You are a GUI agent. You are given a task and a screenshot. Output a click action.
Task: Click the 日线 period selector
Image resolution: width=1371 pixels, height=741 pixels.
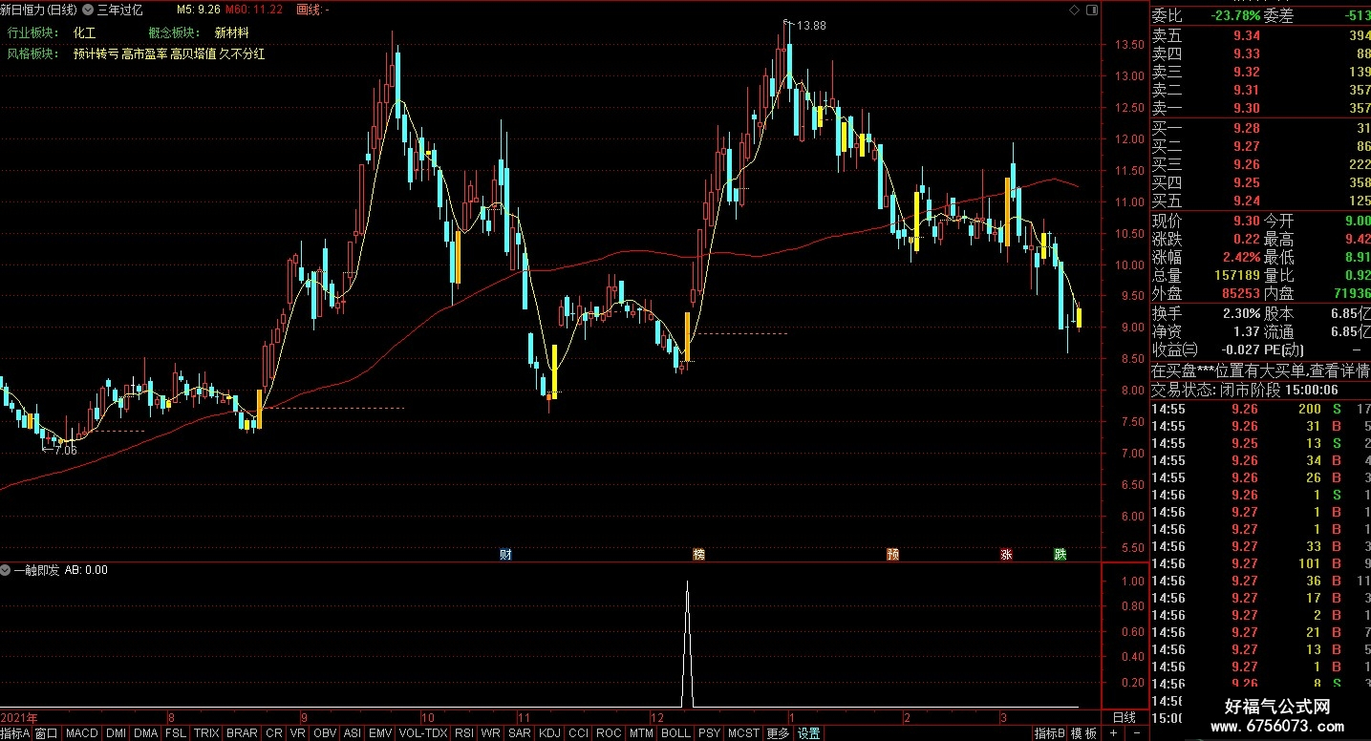1125,717
